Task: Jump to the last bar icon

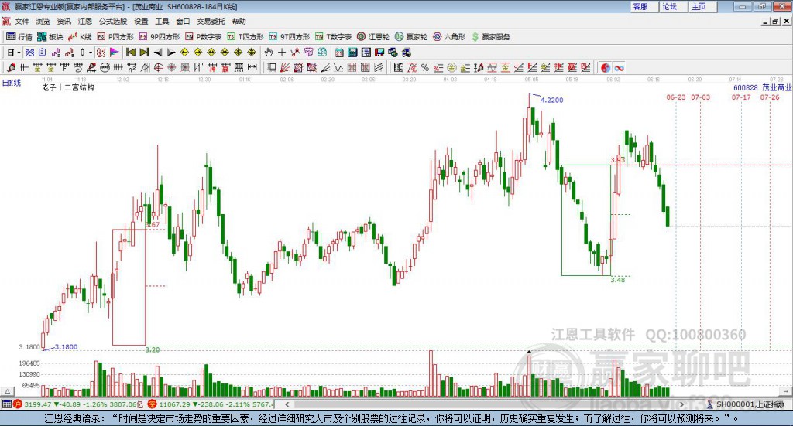Action: (x=144, y=53)
